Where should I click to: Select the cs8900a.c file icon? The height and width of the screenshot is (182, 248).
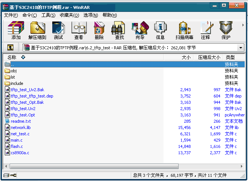pyautogui.click(x=7, y=153)
